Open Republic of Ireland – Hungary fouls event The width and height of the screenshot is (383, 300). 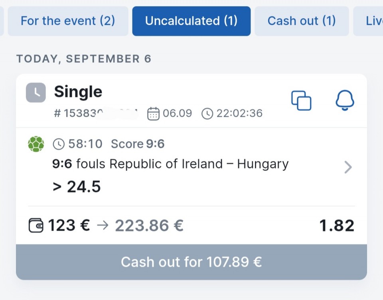(x=170, y=164)
